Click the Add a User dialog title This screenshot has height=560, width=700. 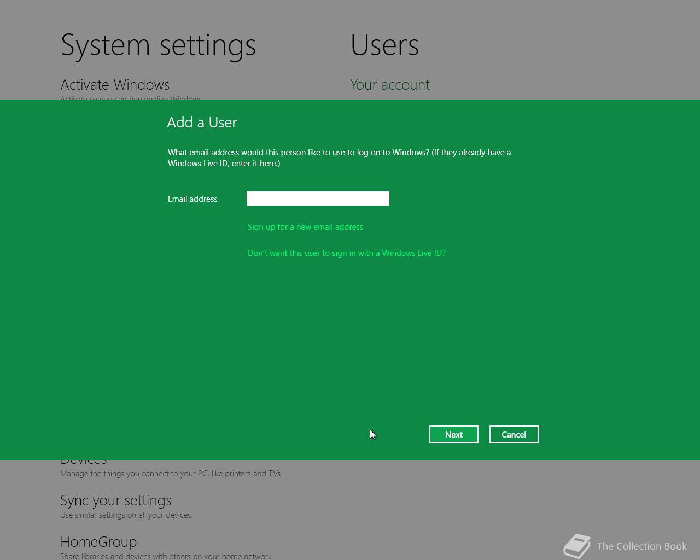tap(202, 122)
